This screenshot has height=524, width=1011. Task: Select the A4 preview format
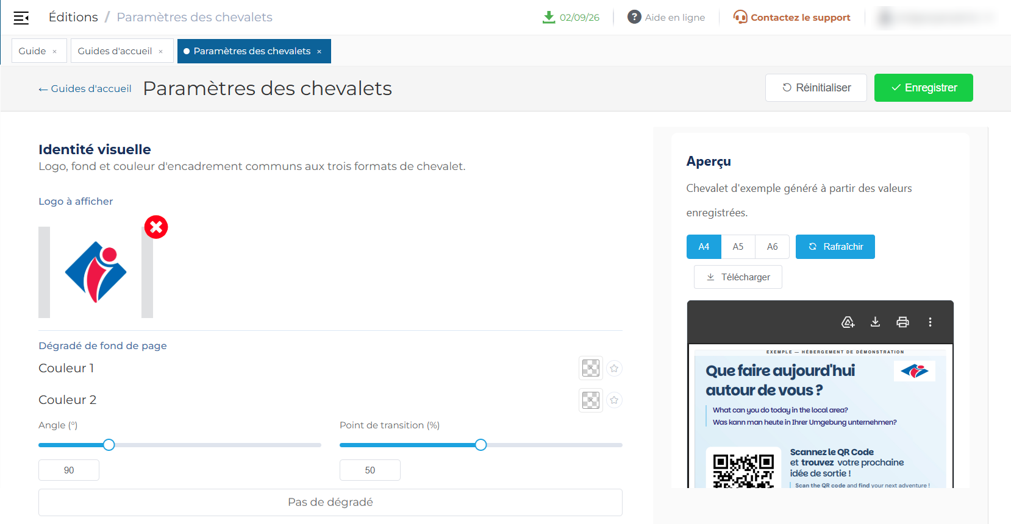(704, 247)
